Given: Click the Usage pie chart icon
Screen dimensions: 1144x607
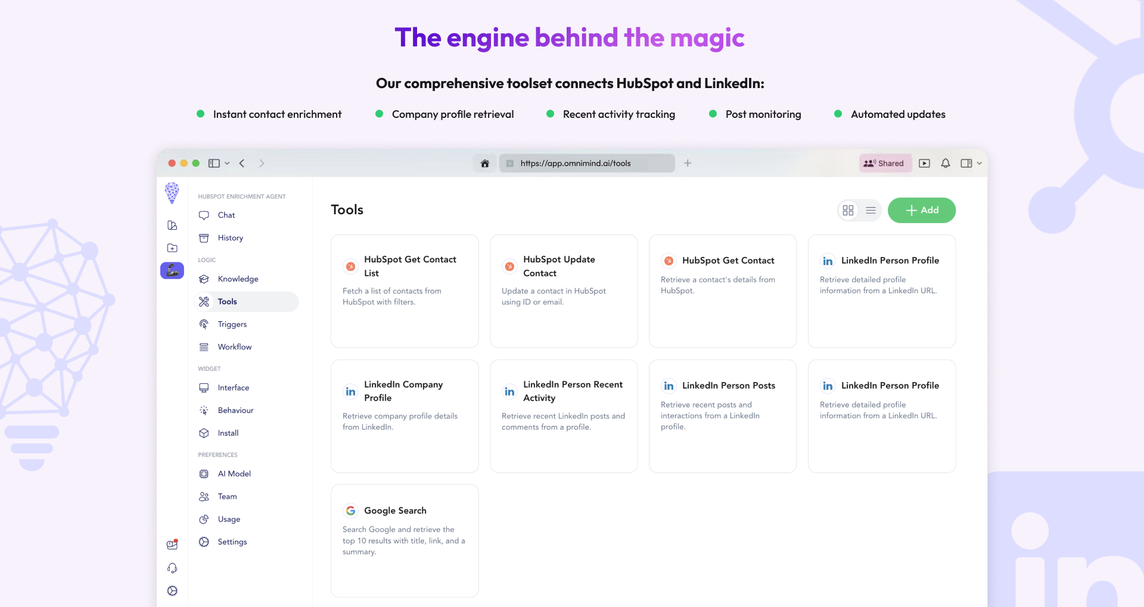Looking at the screenshot, I should [204, 520].
